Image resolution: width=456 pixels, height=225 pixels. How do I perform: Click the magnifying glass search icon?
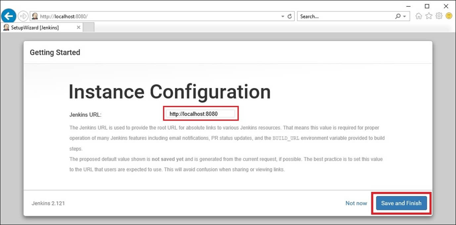tap(398, 16)
